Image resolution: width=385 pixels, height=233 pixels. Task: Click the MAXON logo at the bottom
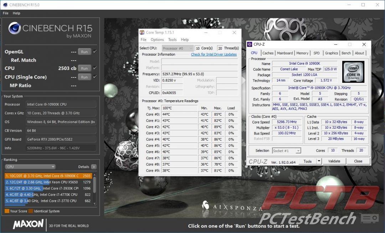[28, 224]
